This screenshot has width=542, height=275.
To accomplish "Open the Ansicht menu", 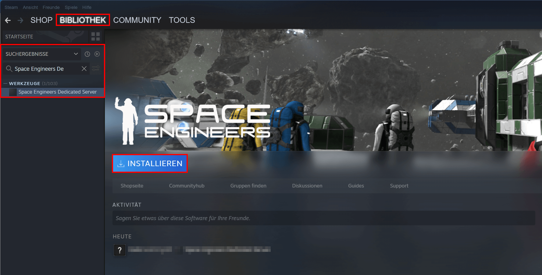I will click(30, 7).
